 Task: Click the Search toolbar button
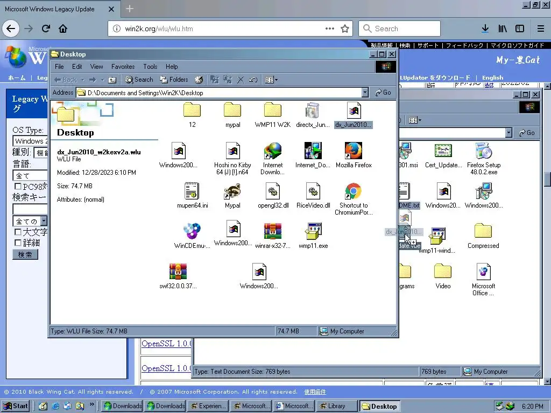pos(139,80)
